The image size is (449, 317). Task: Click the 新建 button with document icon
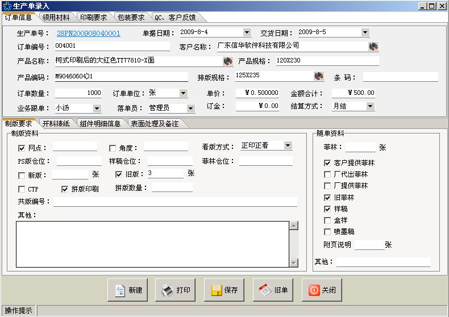128,290
